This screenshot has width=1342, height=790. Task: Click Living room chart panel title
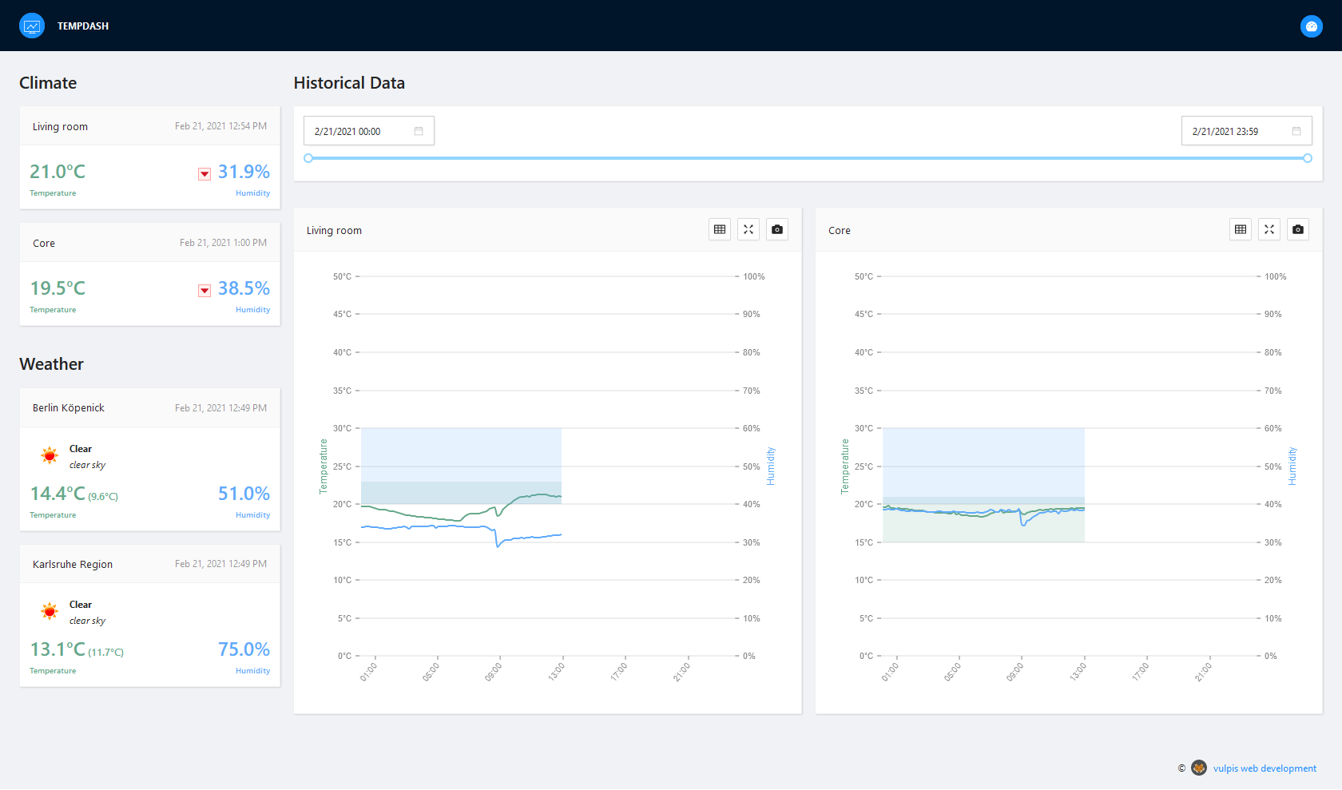pyautogui.click(x=334, y=230)
